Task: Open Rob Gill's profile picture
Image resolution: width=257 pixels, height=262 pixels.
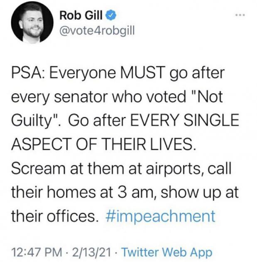Action: pyautogui.click(x=32, y=22)
